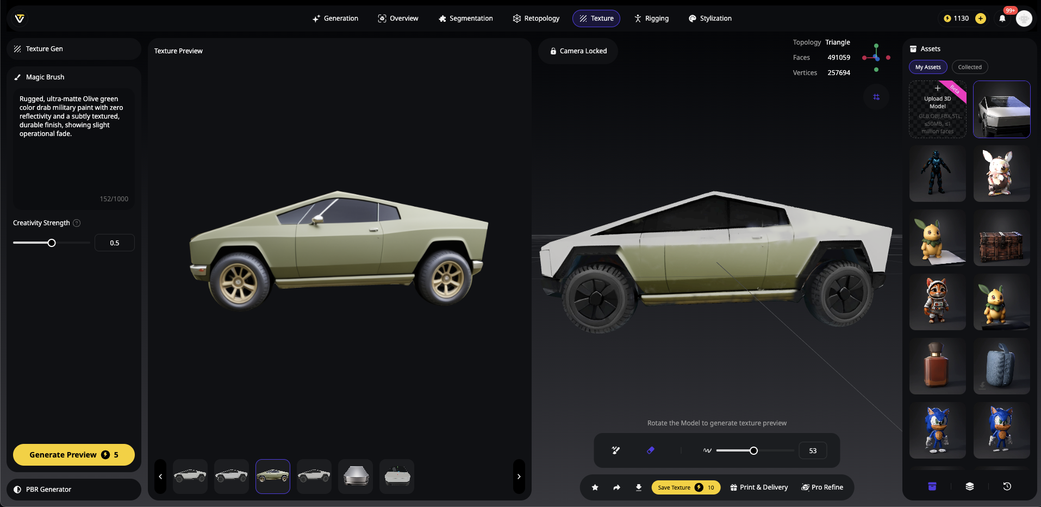The width and height of the screenshot is (1041, 507).
Task: Click the Upload 3D Model tile
Action: [938, 109]
